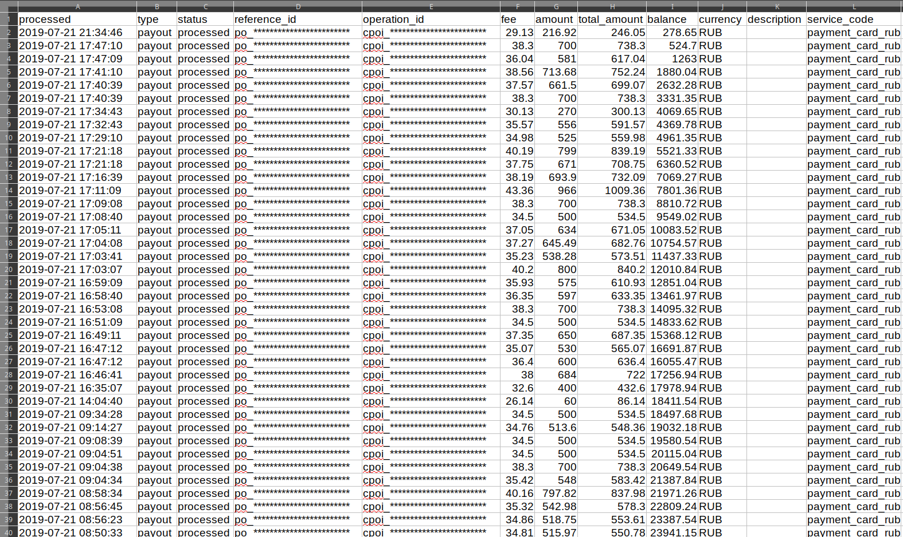Select balance cell 1263
This screenshot has height=537, width=903.
click(672, 59)
